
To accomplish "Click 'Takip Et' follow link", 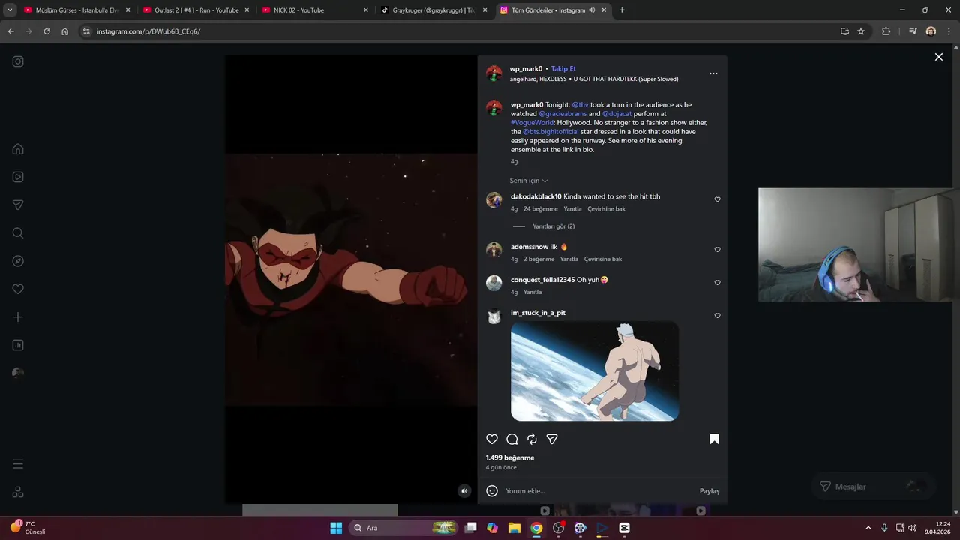I will [563, 69].
